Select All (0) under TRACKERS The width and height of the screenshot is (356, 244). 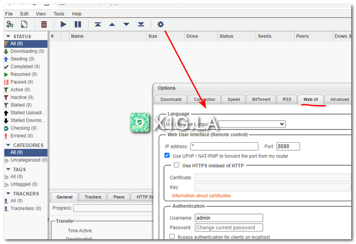26,201
